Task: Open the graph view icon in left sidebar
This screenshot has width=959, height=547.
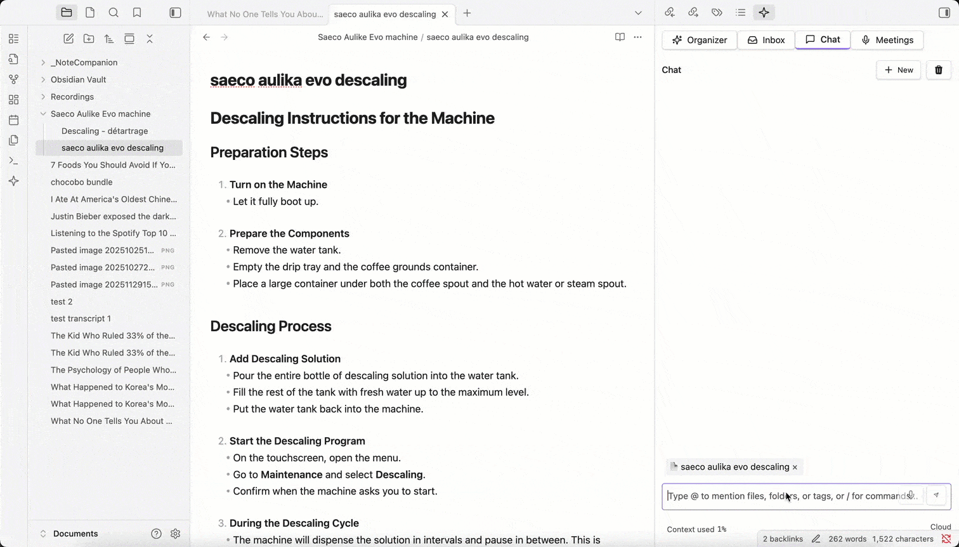Action: point(13,79)
